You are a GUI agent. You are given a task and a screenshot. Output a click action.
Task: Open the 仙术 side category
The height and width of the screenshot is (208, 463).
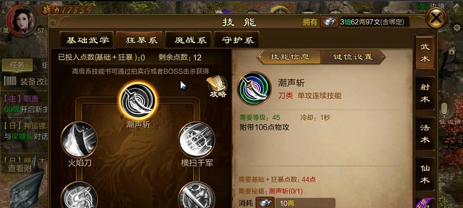tap(425, 174)
